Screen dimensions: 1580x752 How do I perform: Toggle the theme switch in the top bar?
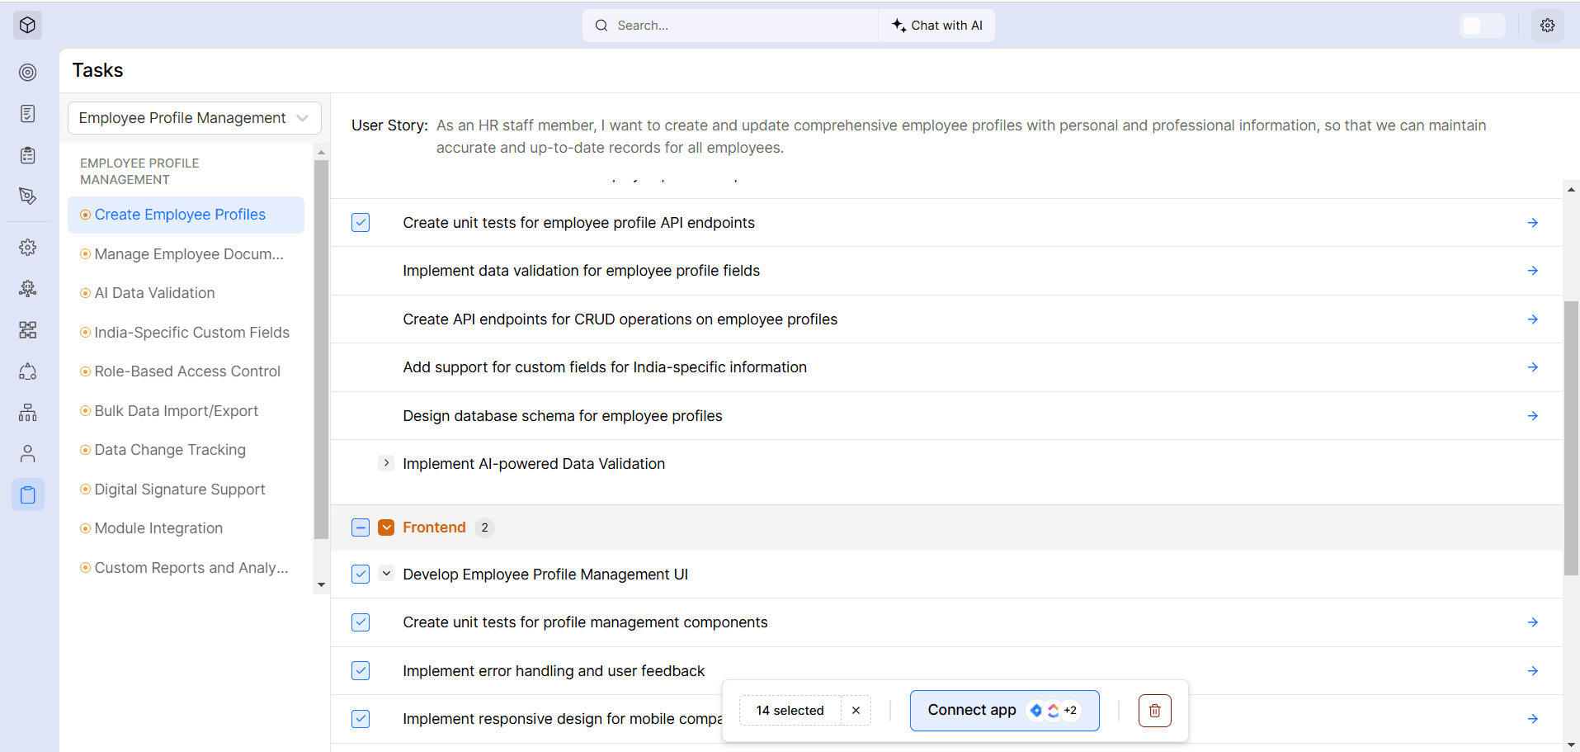point(1483,26)
